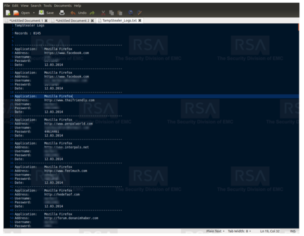Open the Help menu
The height and width of the screenshot is (236, 304).
click(77, 5)
